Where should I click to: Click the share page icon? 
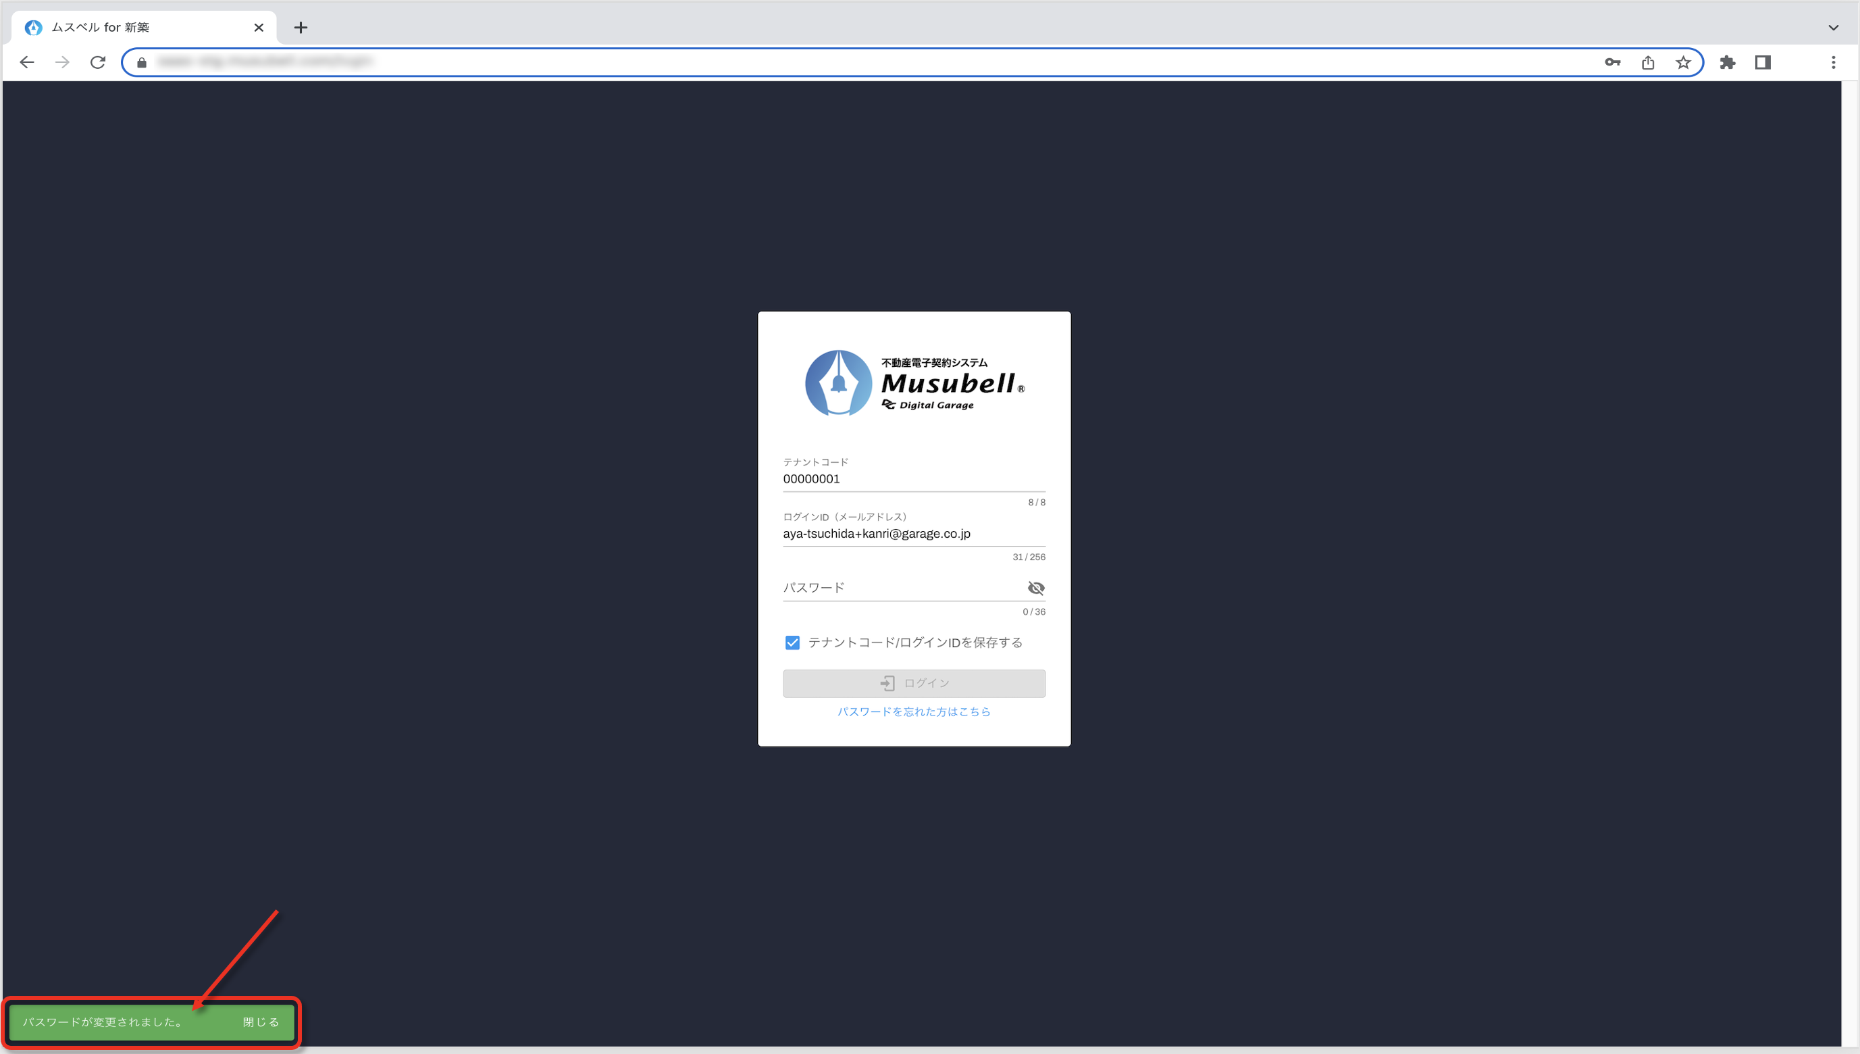coord(1647,62)
